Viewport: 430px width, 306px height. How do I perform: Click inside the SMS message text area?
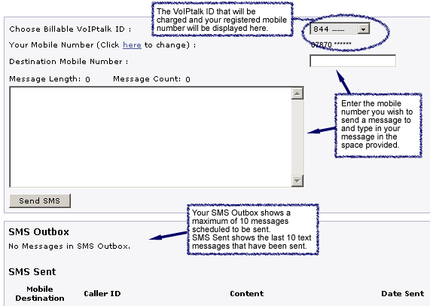point(151,137)
